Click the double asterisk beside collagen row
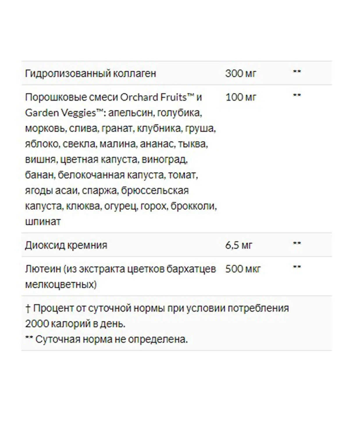The image size is (349, 436). pos(297,72)
